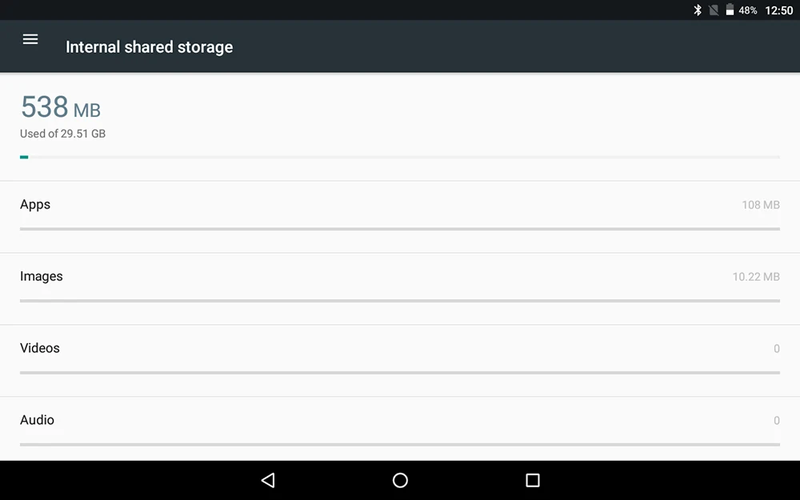Click the 538 MB used storage figure
Image resolution: width=800 pixels, height=500 pixels.
[x=61, y=106]
